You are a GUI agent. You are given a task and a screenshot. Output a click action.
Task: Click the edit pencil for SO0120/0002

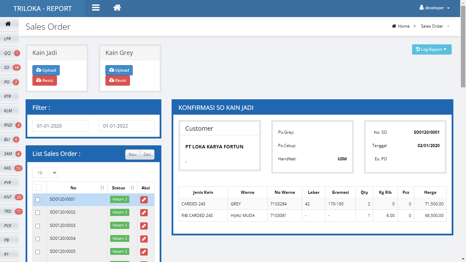coord(144,213)
